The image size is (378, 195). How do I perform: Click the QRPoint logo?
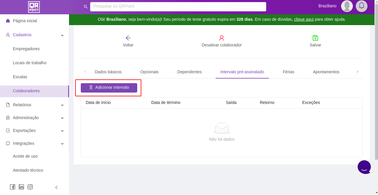point(34,7)
